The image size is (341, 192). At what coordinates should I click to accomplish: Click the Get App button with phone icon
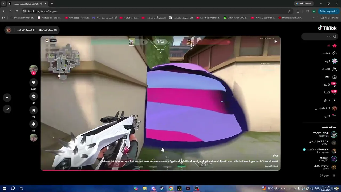[26, 30]
